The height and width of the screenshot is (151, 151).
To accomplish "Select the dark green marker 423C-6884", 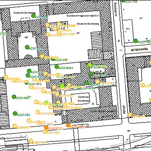I will 57,67.
